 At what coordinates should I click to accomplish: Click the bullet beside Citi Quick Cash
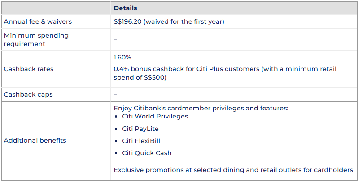[x=116, y=153]
